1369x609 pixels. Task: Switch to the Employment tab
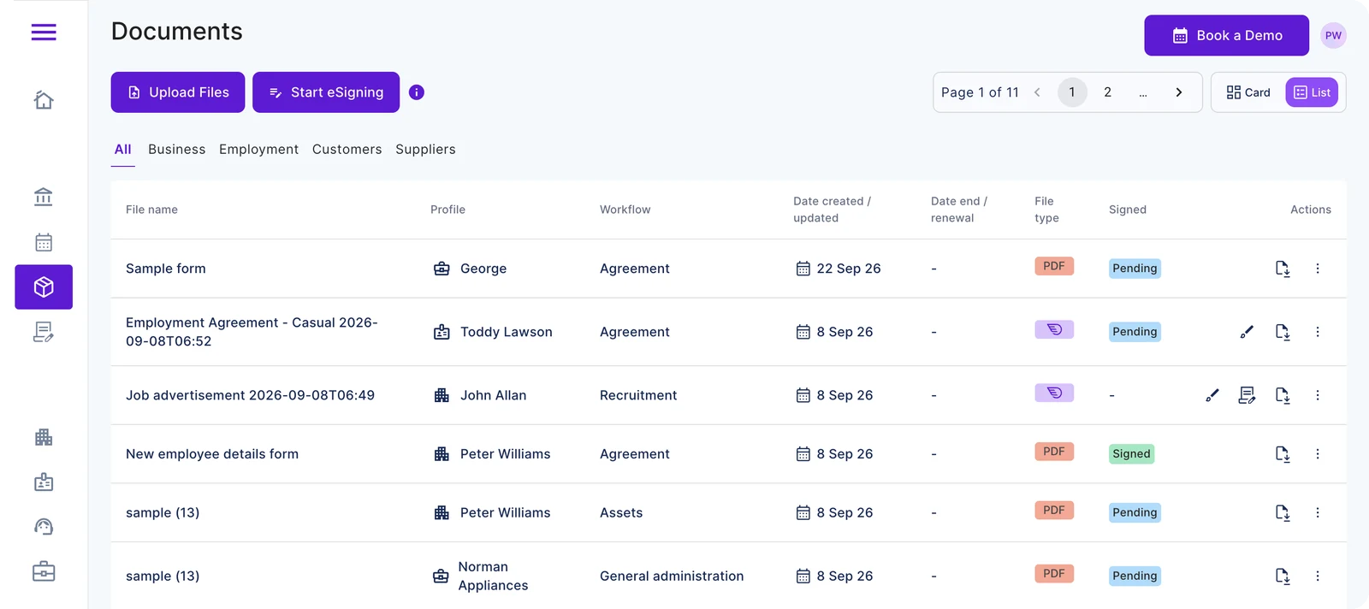(258, 150)
